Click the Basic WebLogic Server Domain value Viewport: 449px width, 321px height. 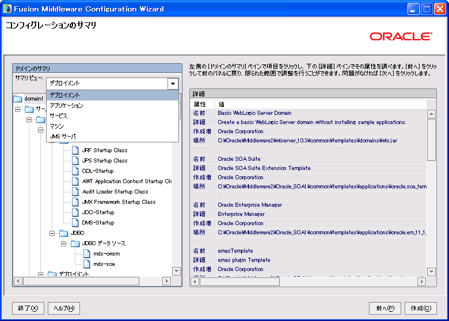[254, 113]
